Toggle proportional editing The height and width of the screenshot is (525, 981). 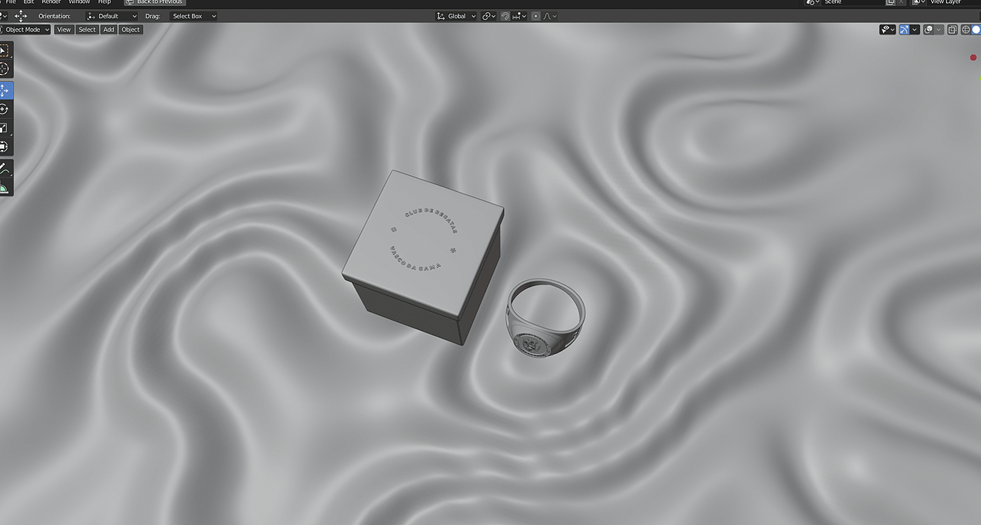(x=536, y=16)
